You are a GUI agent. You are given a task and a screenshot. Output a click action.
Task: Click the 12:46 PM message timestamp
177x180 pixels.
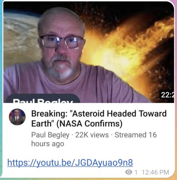pos(155,172)
